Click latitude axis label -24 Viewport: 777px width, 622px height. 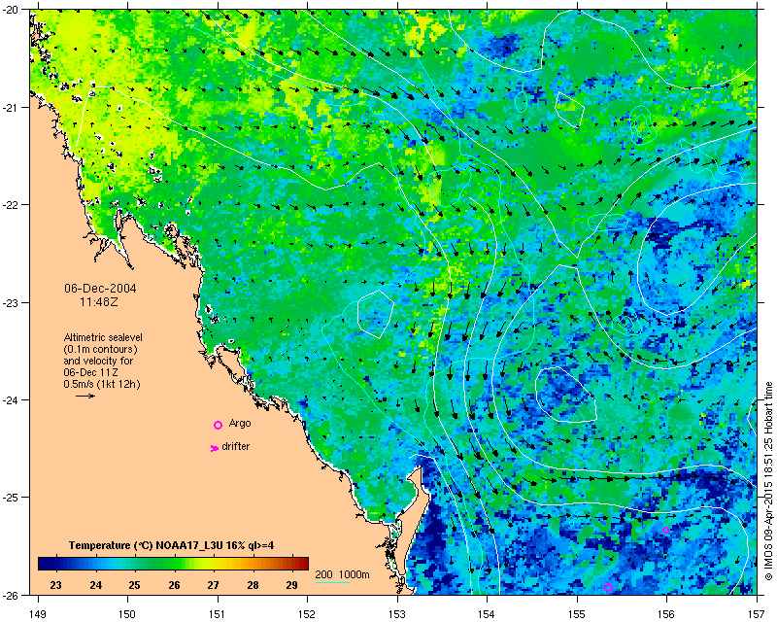click(11, 399)
